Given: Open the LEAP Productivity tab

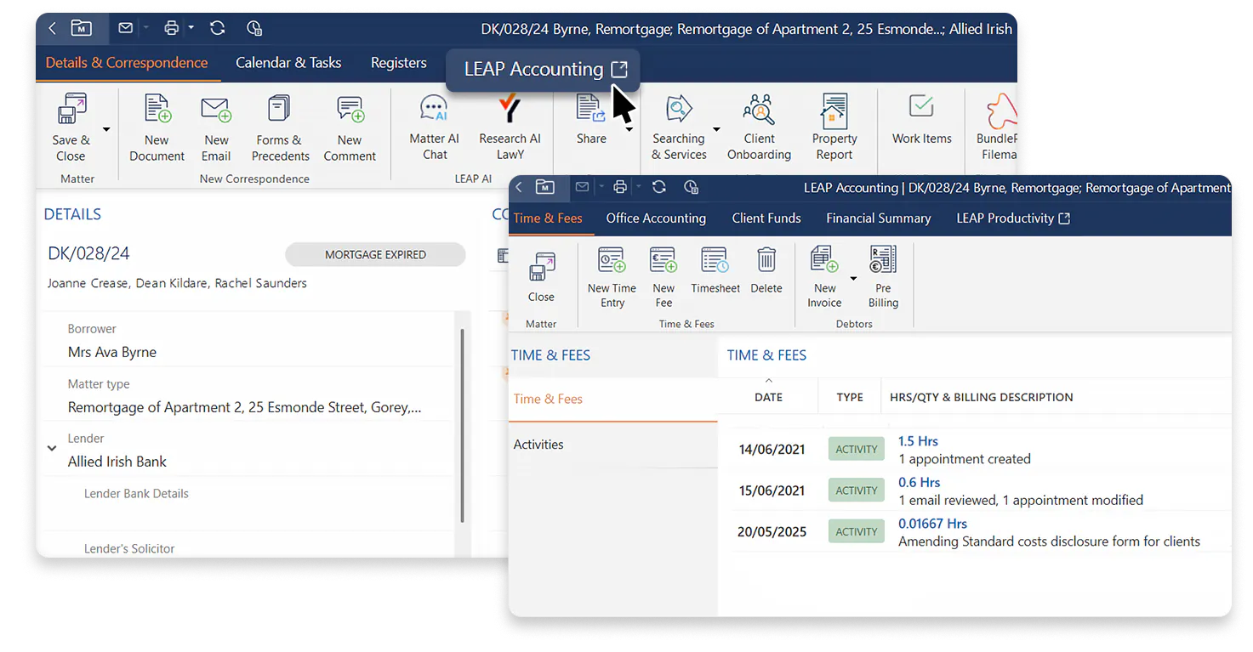Looking at the screenshot, I should (1013, 218).
